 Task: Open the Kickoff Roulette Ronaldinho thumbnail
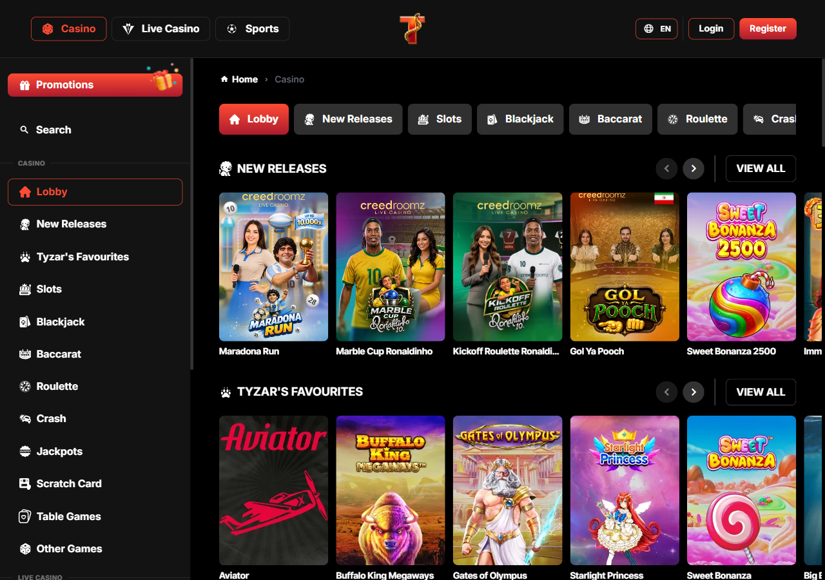(507, 267)
